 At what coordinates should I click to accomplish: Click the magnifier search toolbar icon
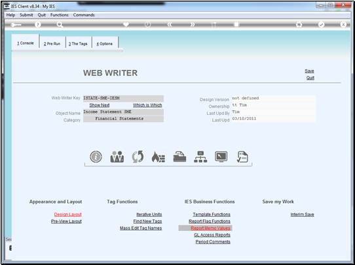coord(60,25)
